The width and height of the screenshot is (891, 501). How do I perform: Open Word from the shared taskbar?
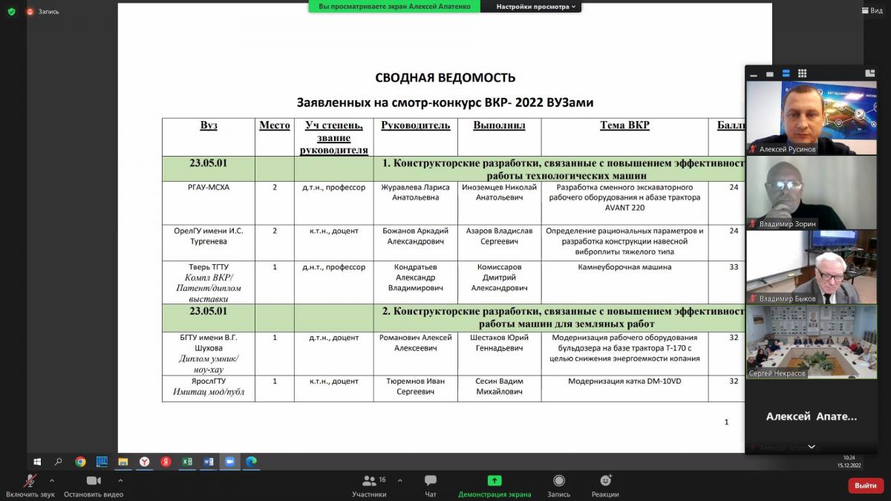click(208, 462)
